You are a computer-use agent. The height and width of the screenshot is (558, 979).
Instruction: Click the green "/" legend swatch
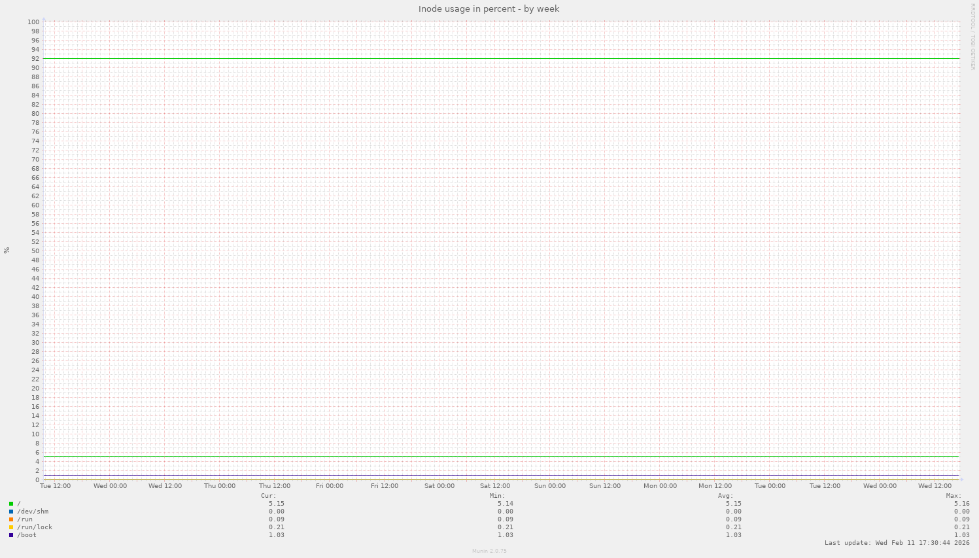[x=10, y=503]
